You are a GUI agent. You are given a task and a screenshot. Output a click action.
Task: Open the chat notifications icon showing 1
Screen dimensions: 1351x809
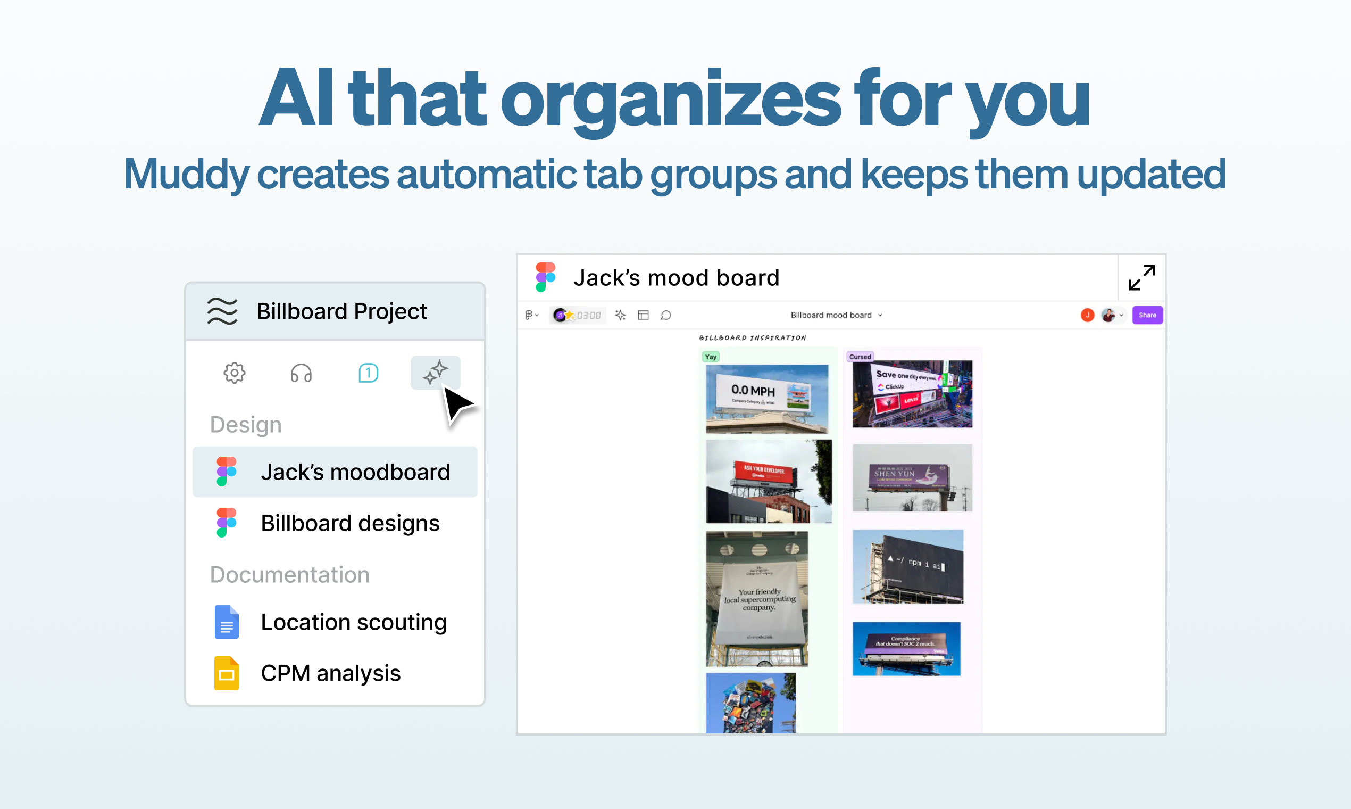[368, 374]
